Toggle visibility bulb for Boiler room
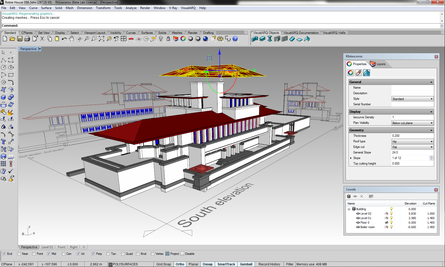The width and height of the screenshot is (445, 267). tap(391, 227)
